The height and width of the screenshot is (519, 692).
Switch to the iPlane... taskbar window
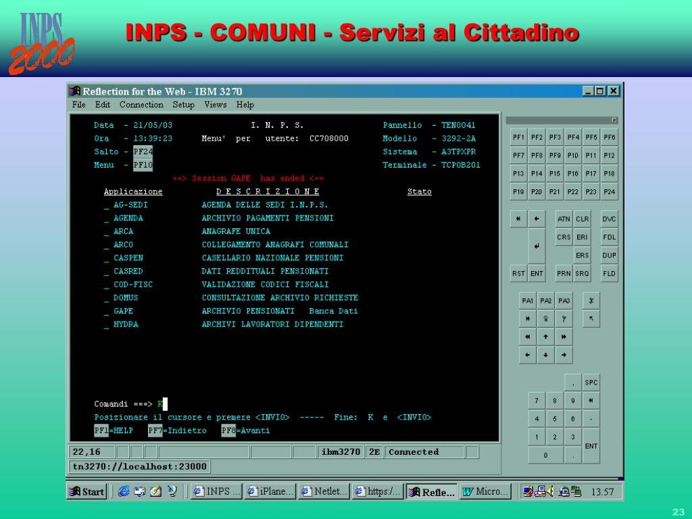pyautogui.click(x=270, y=491)
